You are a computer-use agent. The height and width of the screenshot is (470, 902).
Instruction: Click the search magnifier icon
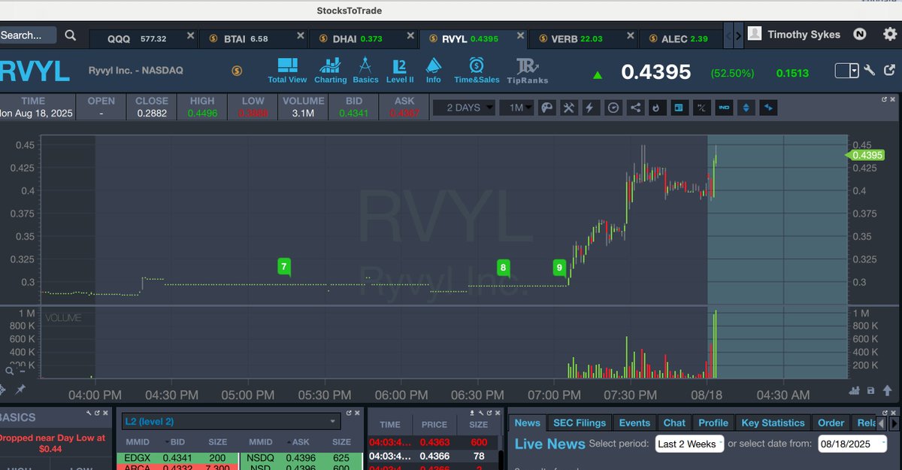coord(70,35)
